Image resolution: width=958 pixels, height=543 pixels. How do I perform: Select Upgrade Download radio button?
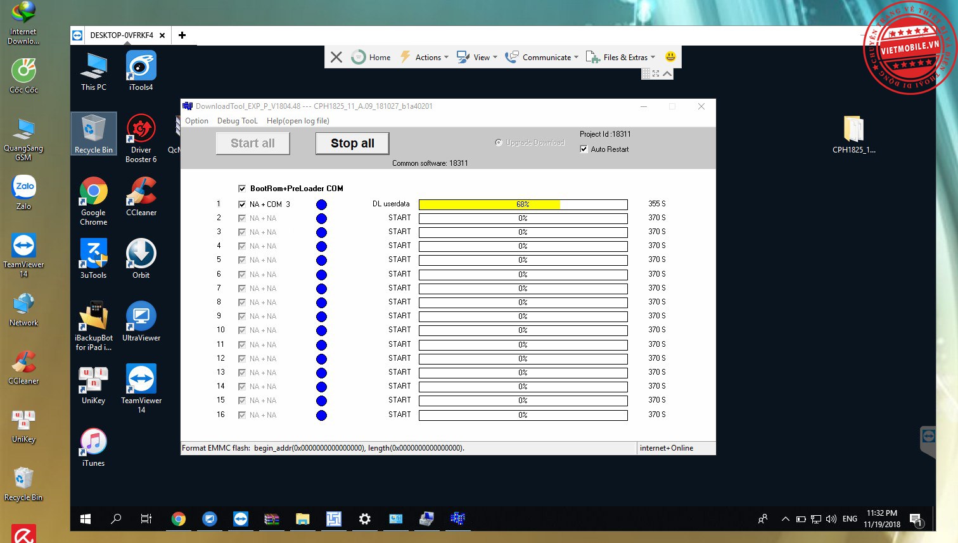(x=499, y=142)
